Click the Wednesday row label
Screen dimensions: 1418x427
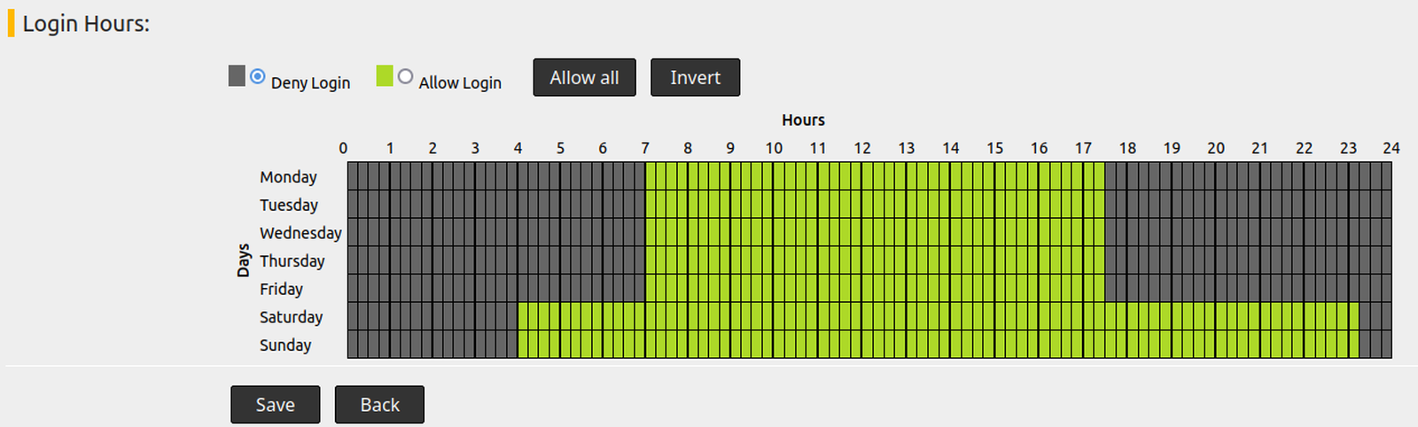(x=300, y=233)
